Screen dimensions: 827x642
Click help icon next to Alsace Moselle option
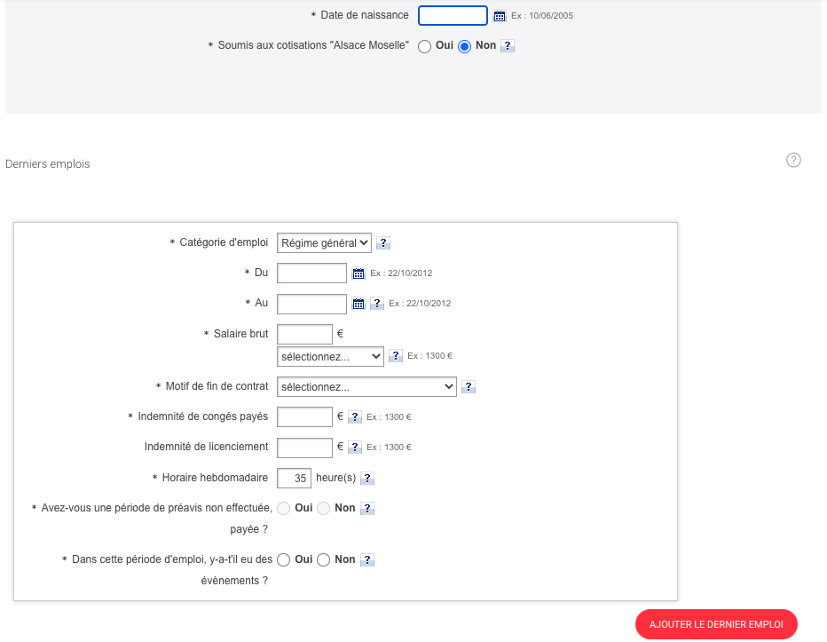click(508, 46)
